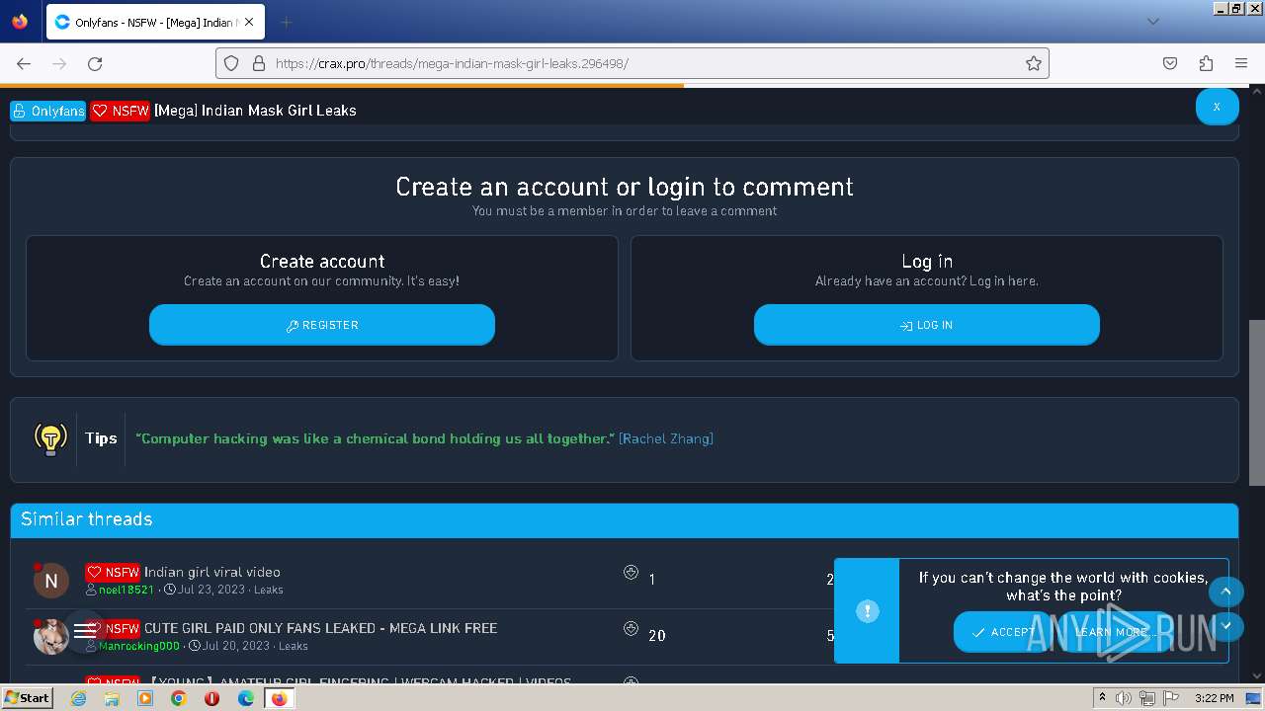
Task: Click the Tips lightbulb icon
Action: (x=50, y=438)
